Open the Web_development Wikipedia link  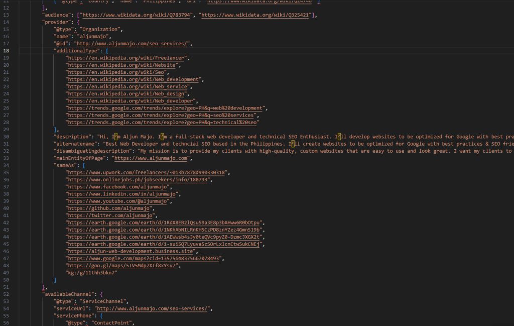coord(134,80)
